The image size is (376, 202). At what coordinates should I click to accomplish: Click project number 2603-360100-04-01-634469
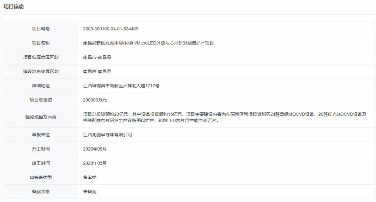(x=110, y=29)
